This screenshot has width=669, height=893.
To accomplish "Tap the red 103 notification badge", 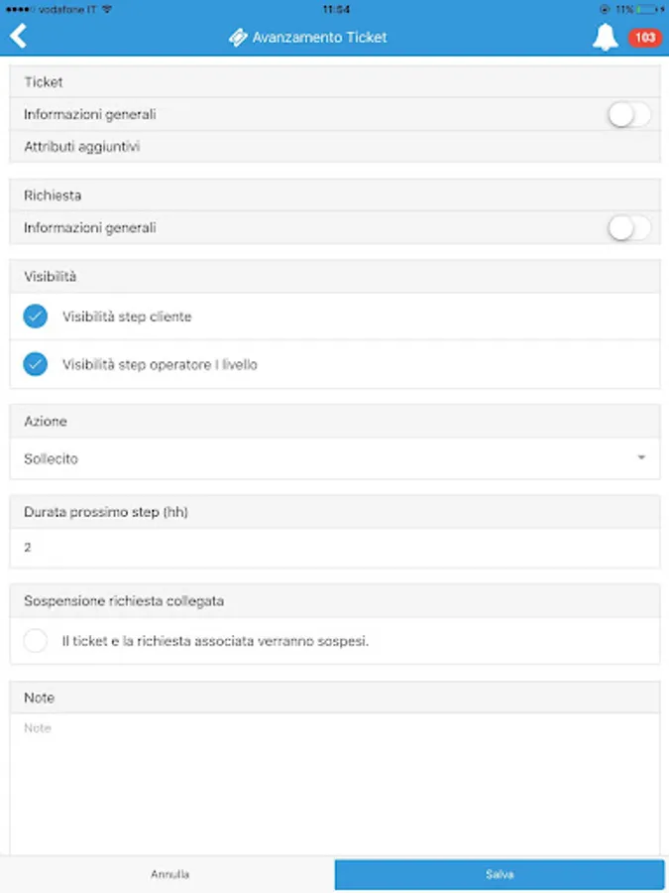I will pos(645,38).
